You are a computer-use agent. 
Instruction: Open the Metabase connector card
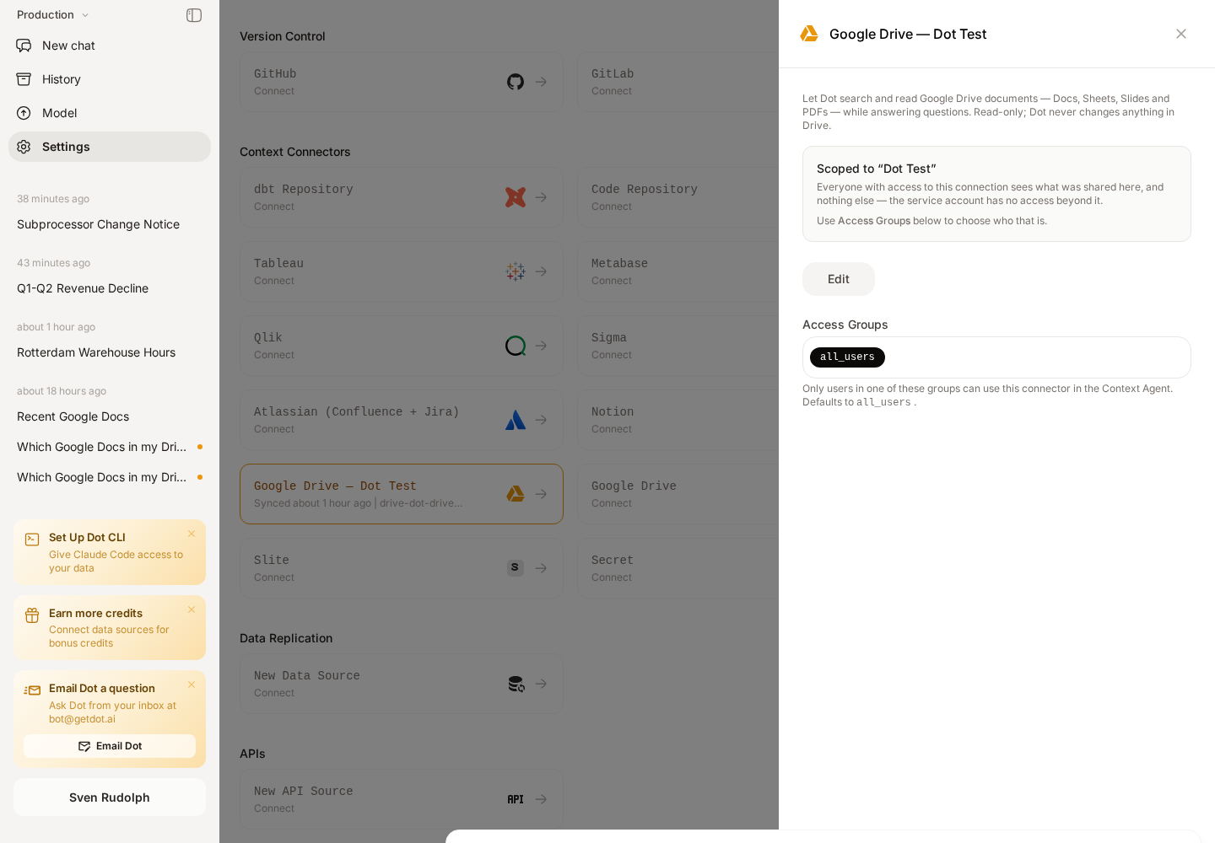tap(678, 271)
